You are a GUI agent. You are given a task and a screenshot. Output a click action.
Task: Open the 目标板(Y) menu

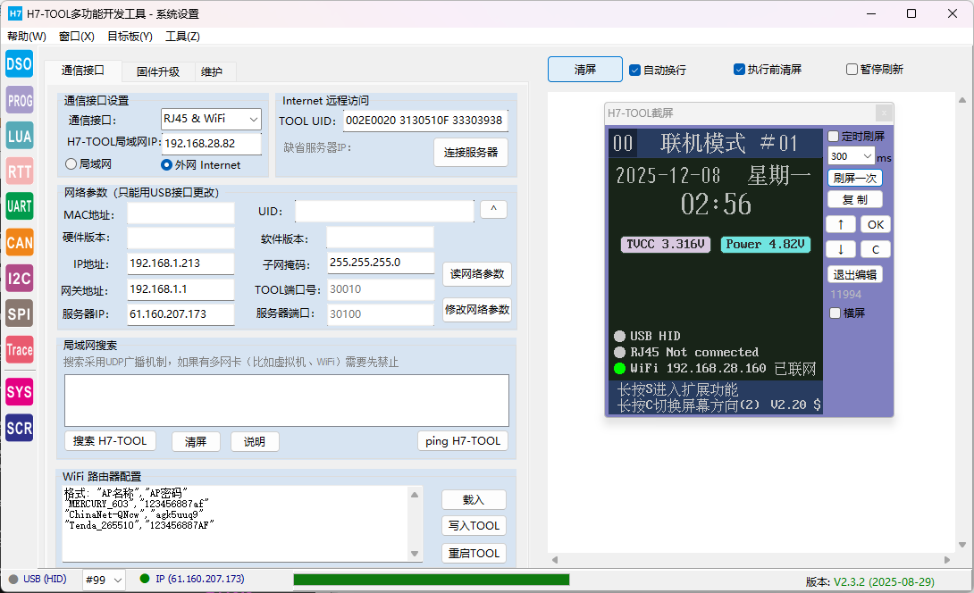[x=130, y=37]
